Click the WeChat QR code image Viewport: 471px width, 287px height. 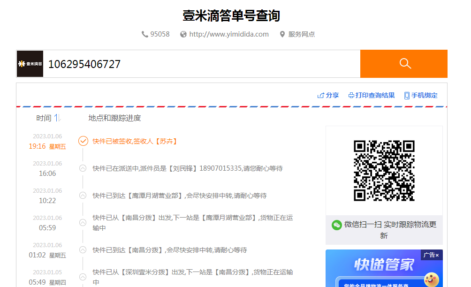tap(384, 171)
